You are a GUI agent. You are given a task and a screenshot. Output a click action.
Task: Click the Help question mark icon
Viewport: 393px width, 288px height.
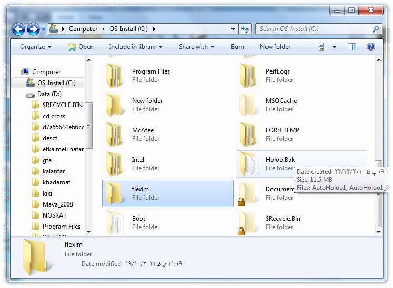tap(370, 47)
